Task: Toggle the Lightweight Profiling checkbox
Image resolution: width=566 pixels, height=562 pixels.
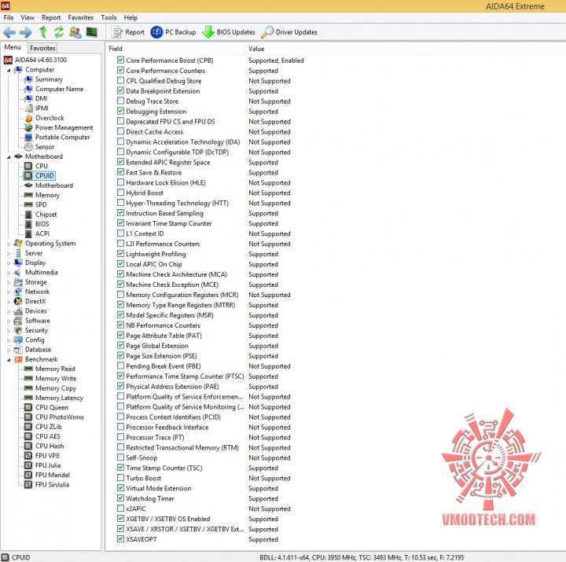Action: 120,253
